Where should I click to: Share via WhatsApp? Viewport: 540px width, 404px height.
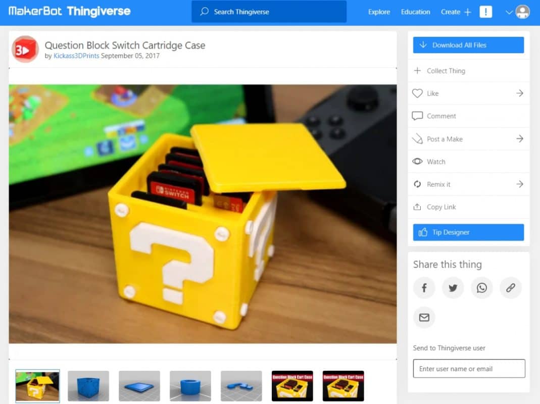click(x=482, y=287)
